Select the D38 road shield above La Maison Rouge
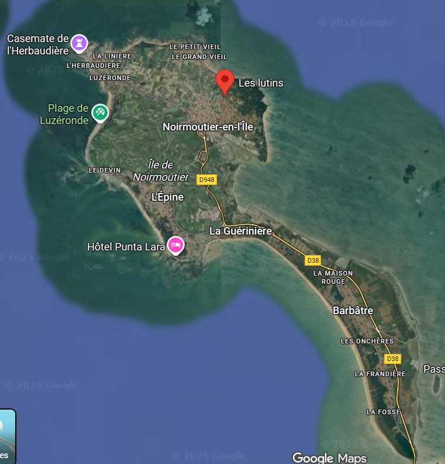 coord(313,260)
